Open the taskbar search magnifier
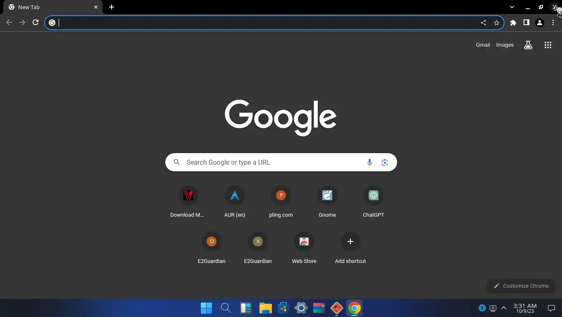The image size is (562, 317). pyautogui.click(x=226, y=308)
